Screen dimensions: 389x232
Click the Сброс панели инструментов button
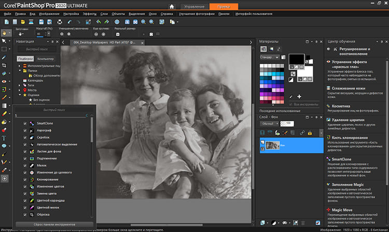point(54,225)
